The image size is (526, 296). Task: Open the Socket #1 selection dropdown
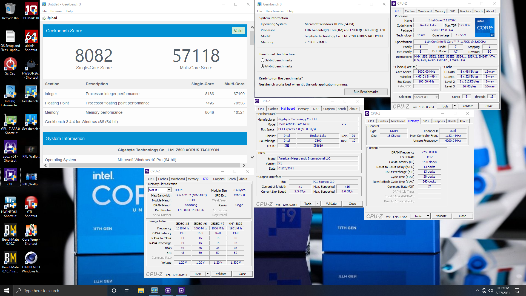[x=426, y=97]
